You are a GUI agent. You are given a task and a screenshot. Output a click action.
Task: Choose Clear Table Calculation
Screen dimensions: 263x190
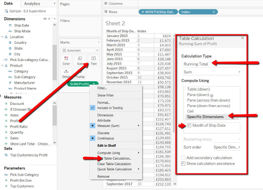(114, 164)
